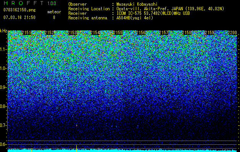Viewport: 240px width, 152px height.
Task: Click the 'meteor' label
Action: click(54, 12)
